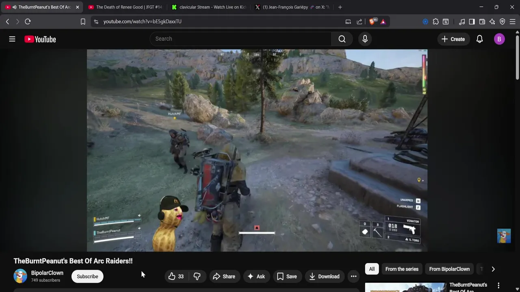Mute the tab via speaker icon
Viewport: 520px width, 292px height.
[x=15, y=7]
